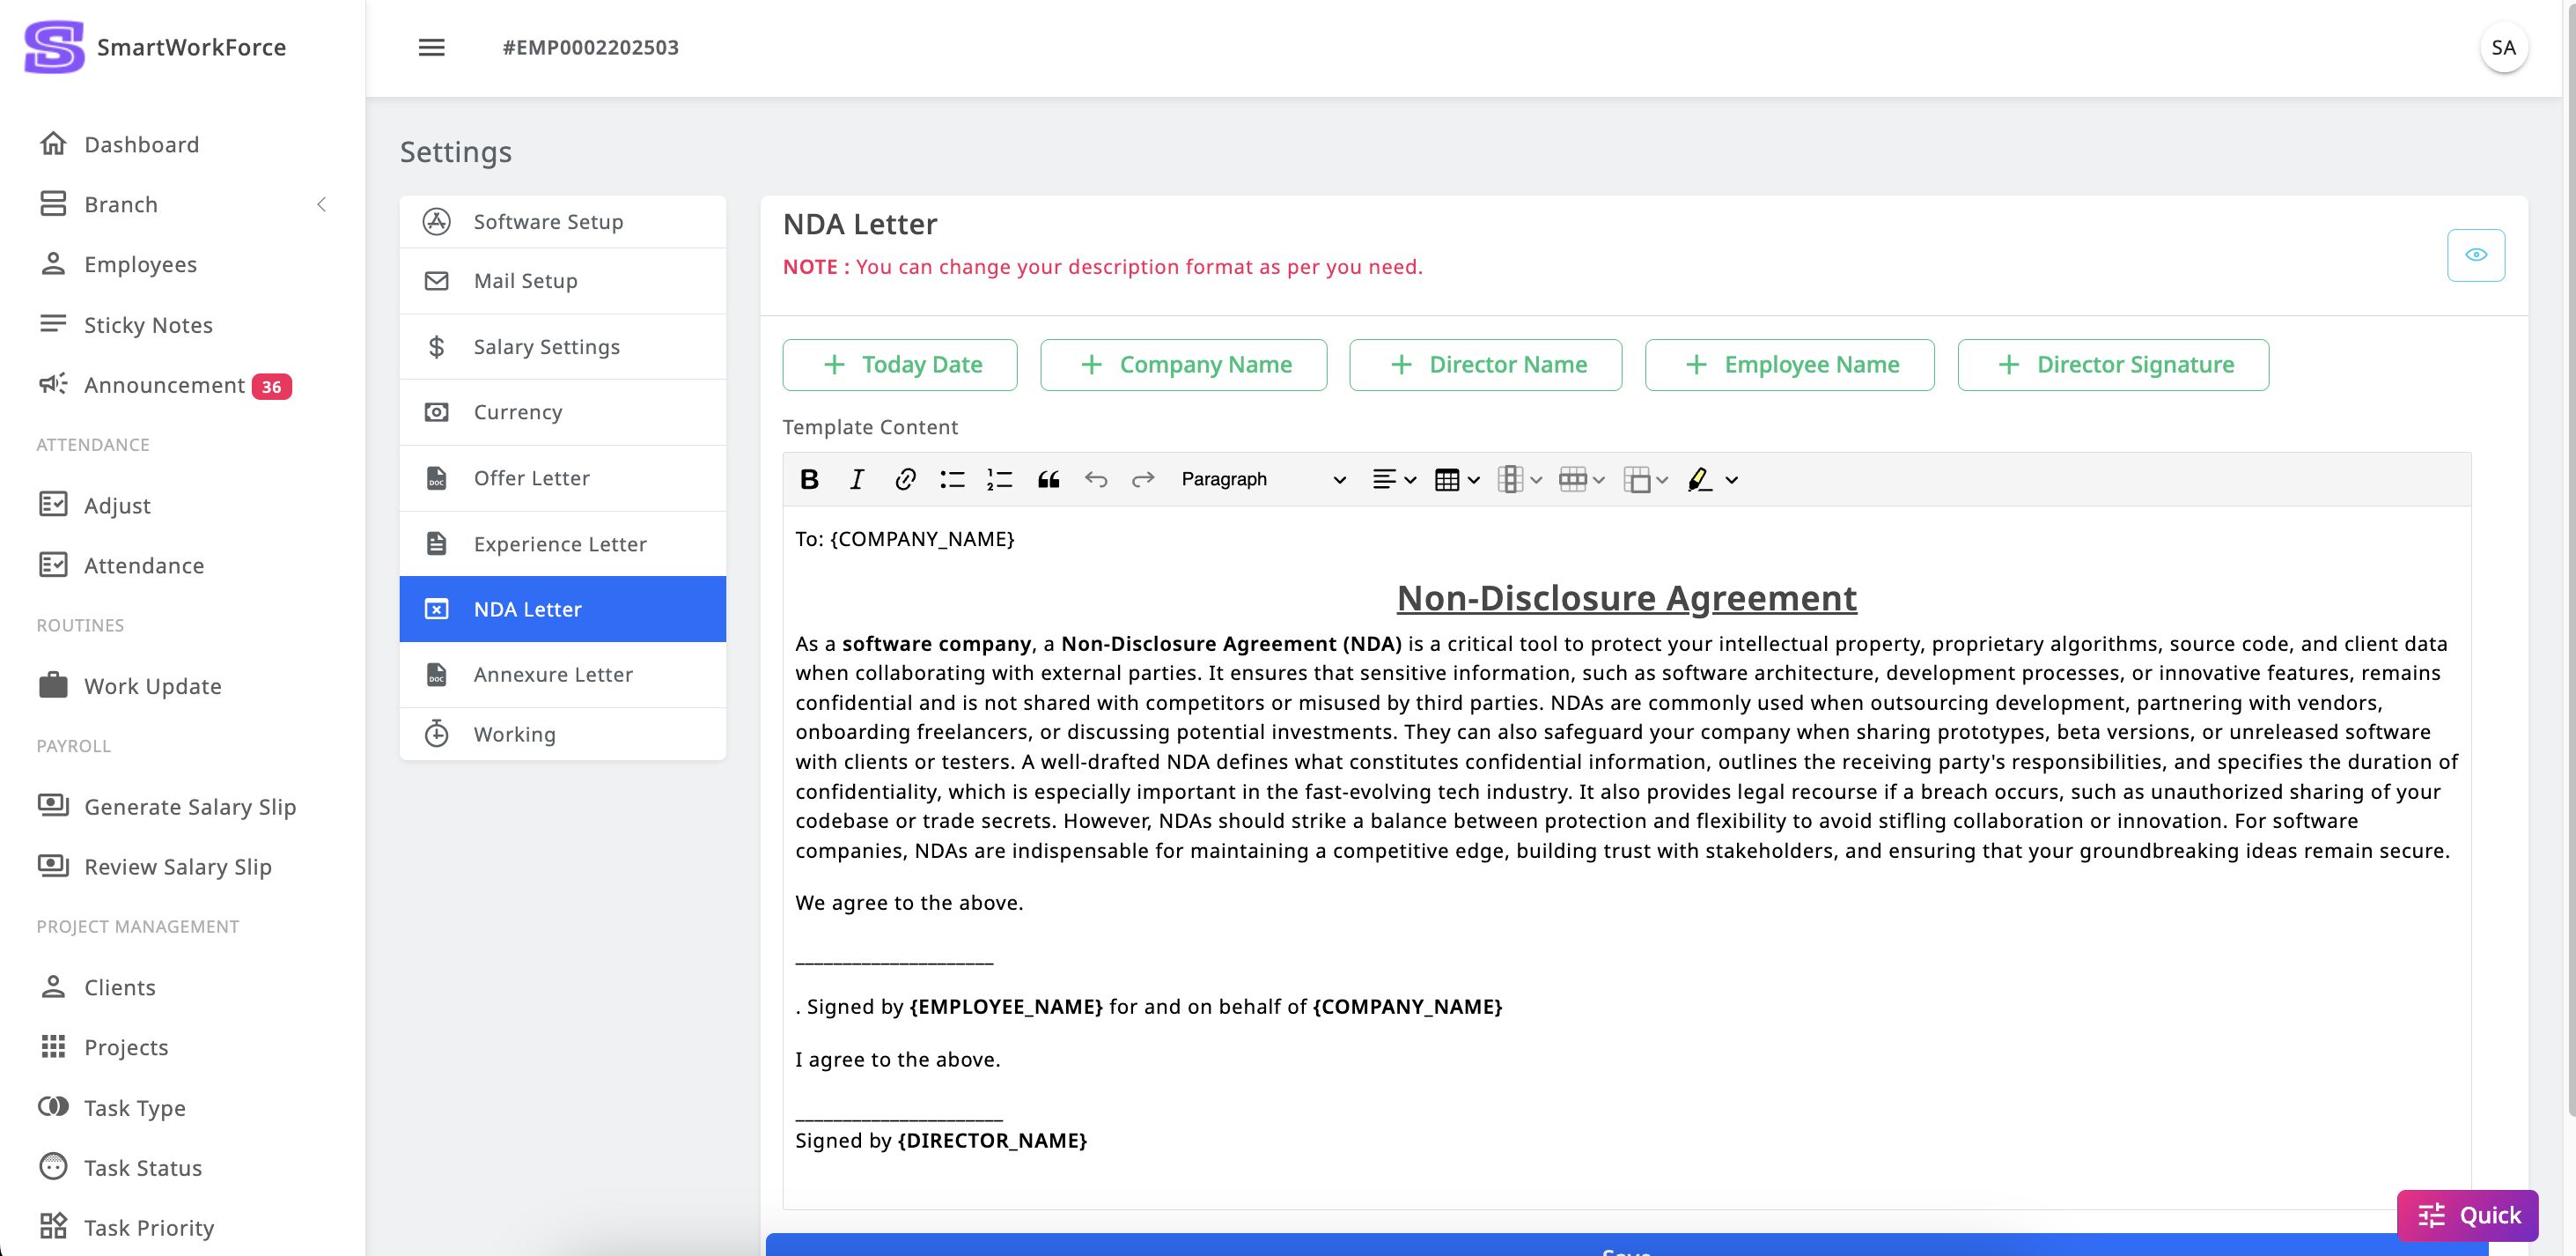
Task: Insert a bulleted list
Action: click(x=952, y=479)
